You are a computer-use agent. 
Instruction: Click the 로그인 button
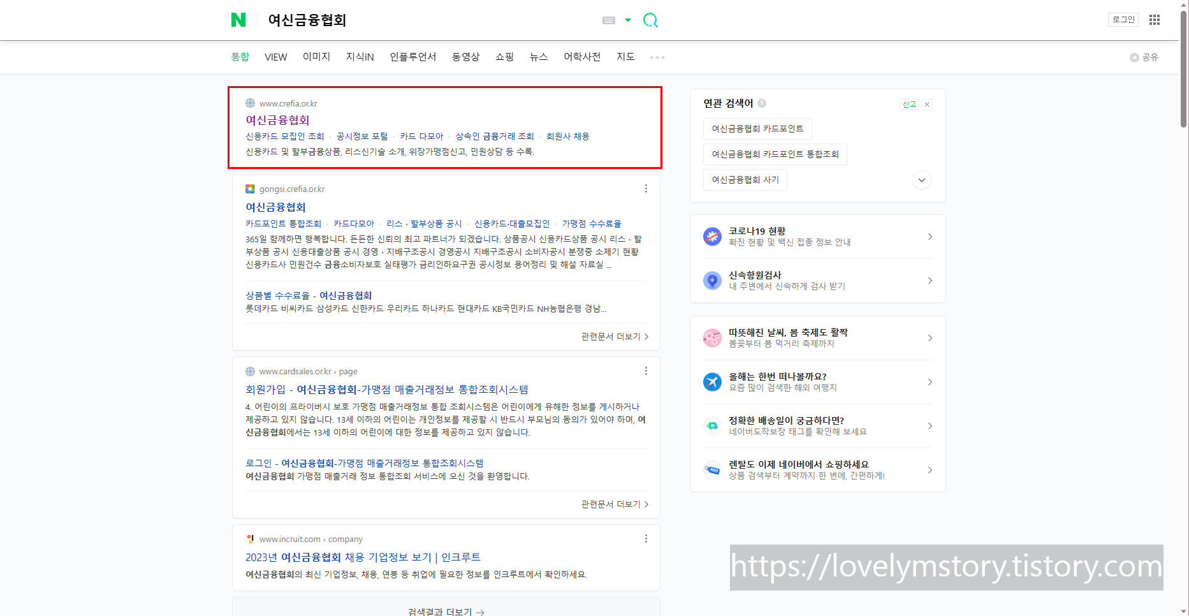coord(1123,20)
